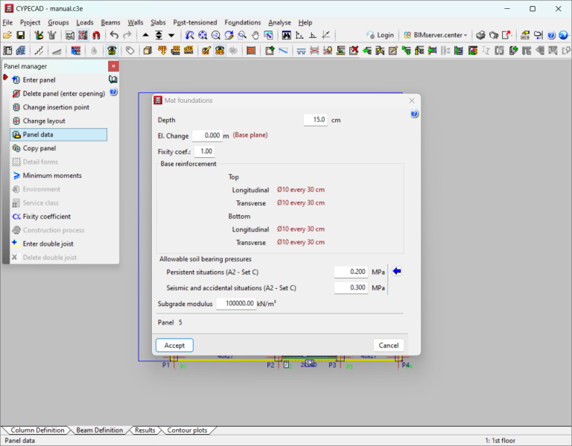Click the Open folder icon
The image size is (572, 446).
(7, 35)
